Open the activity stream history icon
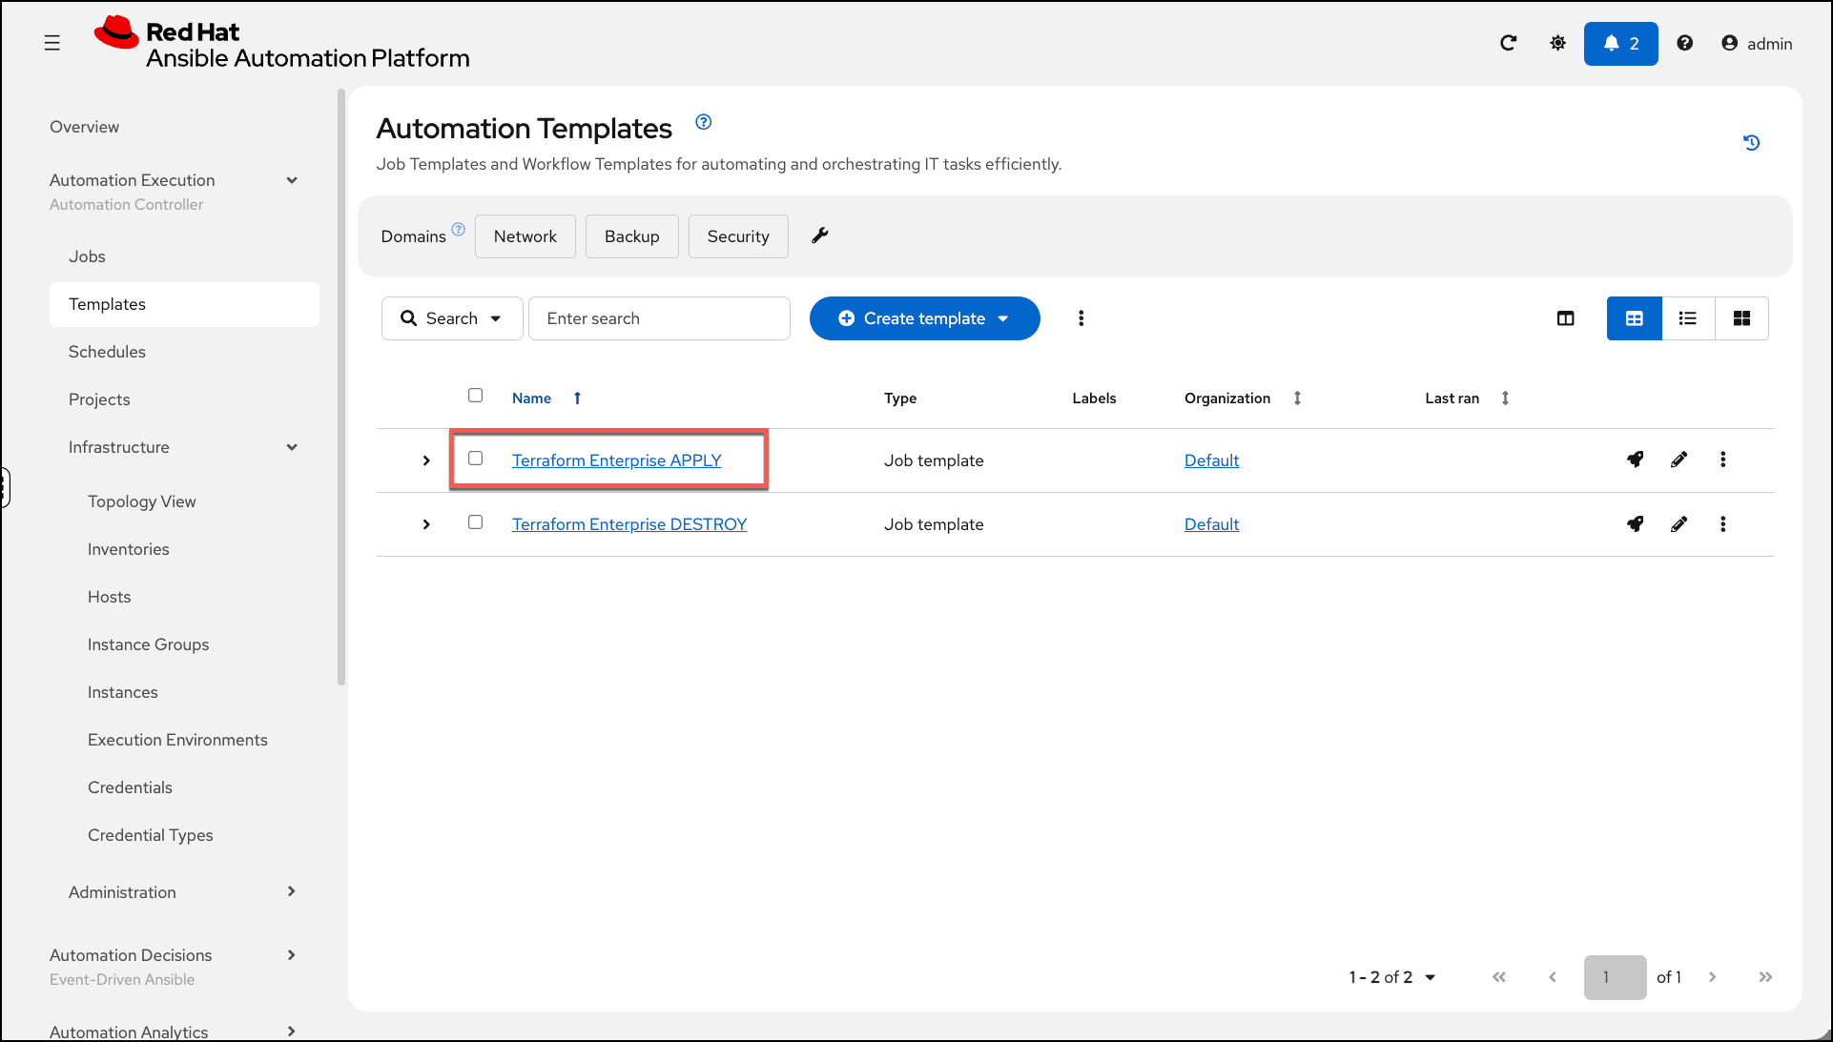 (x=1751, y=142)
